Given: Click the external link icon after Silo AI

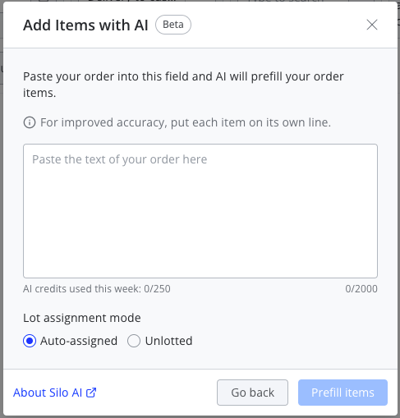Looking at the screenshot, I should coord(91,393).
